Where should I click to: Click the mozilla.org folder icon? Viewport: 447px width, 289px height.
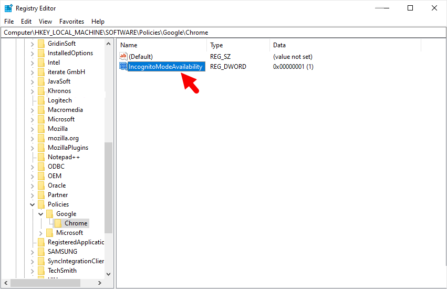point(41,138)
